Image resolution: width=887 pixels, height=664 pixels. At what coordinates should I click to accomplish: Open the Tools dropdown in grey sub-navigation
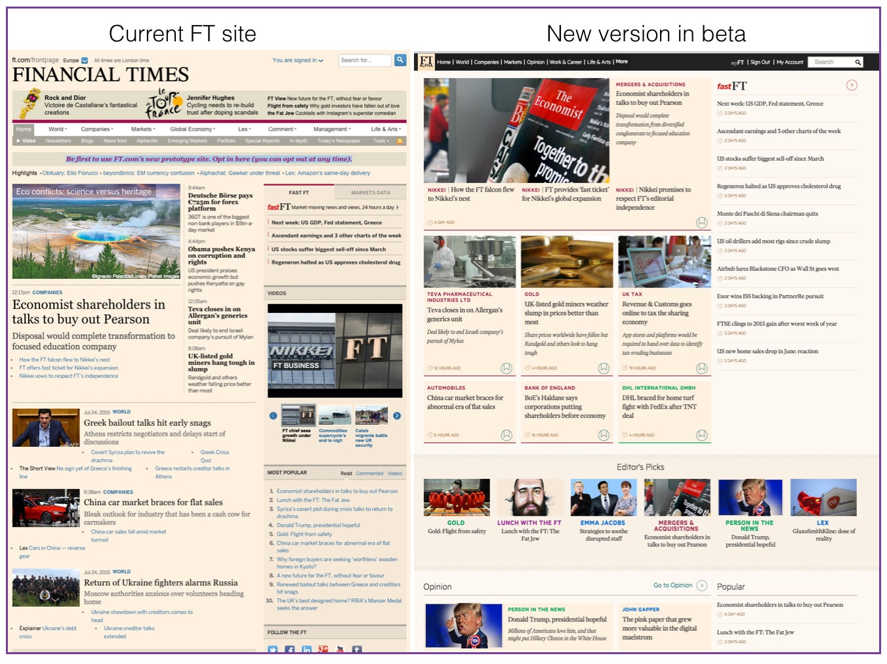coord(381,140)
